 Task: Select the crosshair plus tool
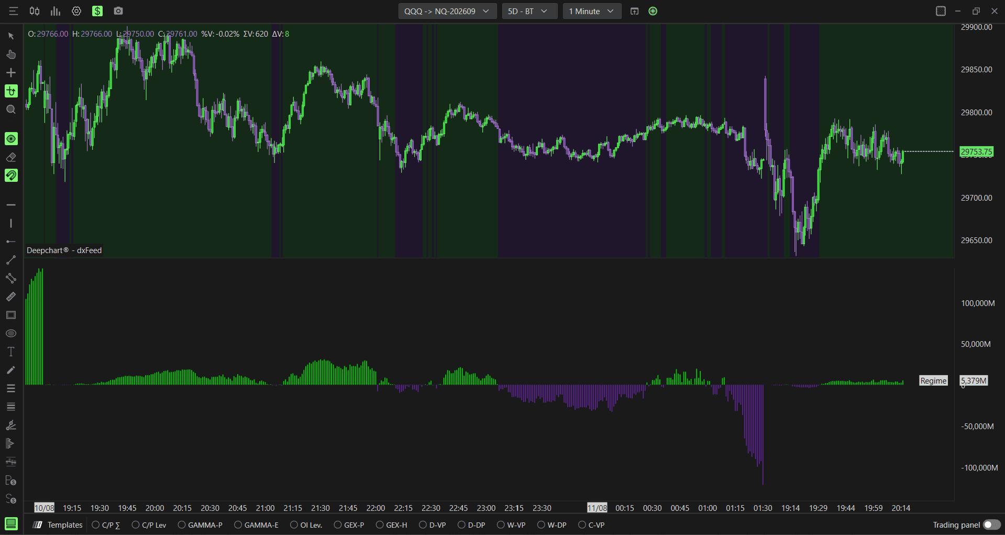tap(11, 73)
